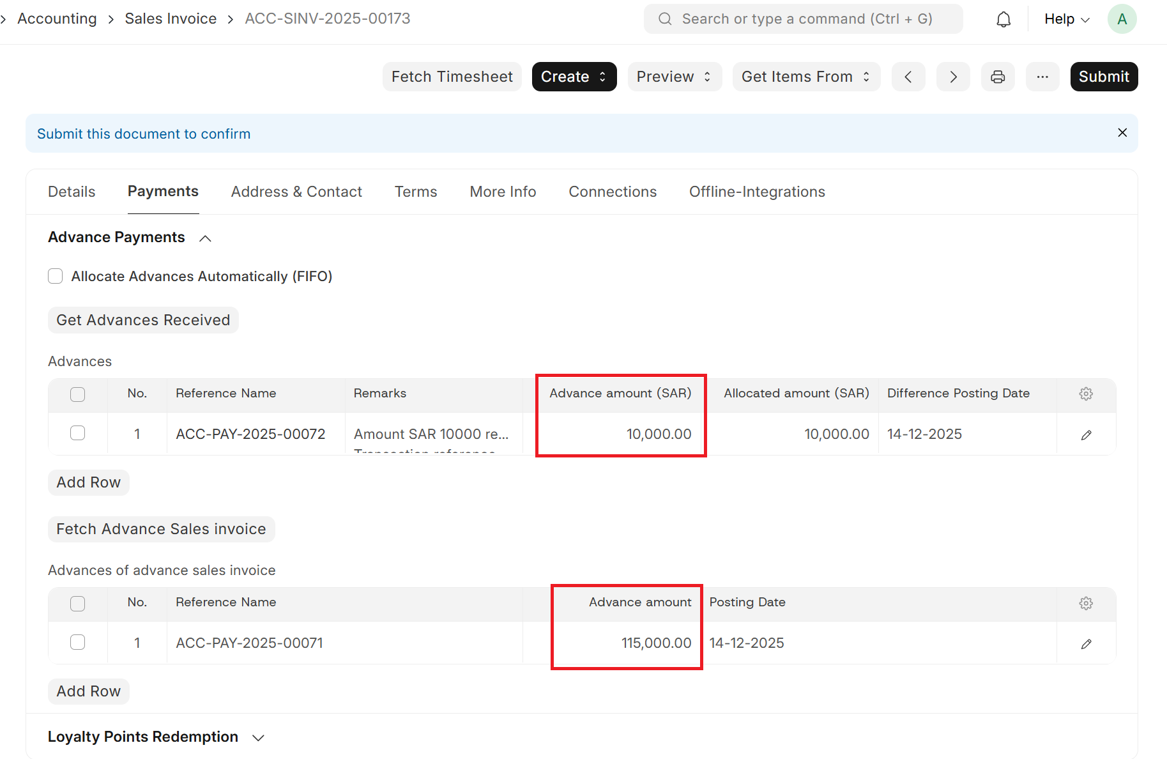Click the notifications bell icon

pyautogui.click(x=1003, y=19)
